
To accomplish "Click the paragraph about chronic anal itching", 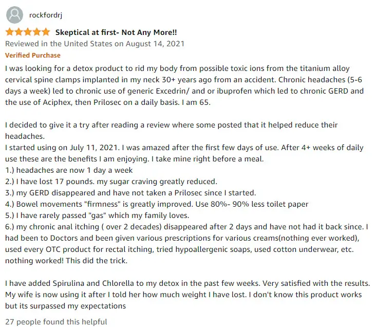I will (186, 244).
